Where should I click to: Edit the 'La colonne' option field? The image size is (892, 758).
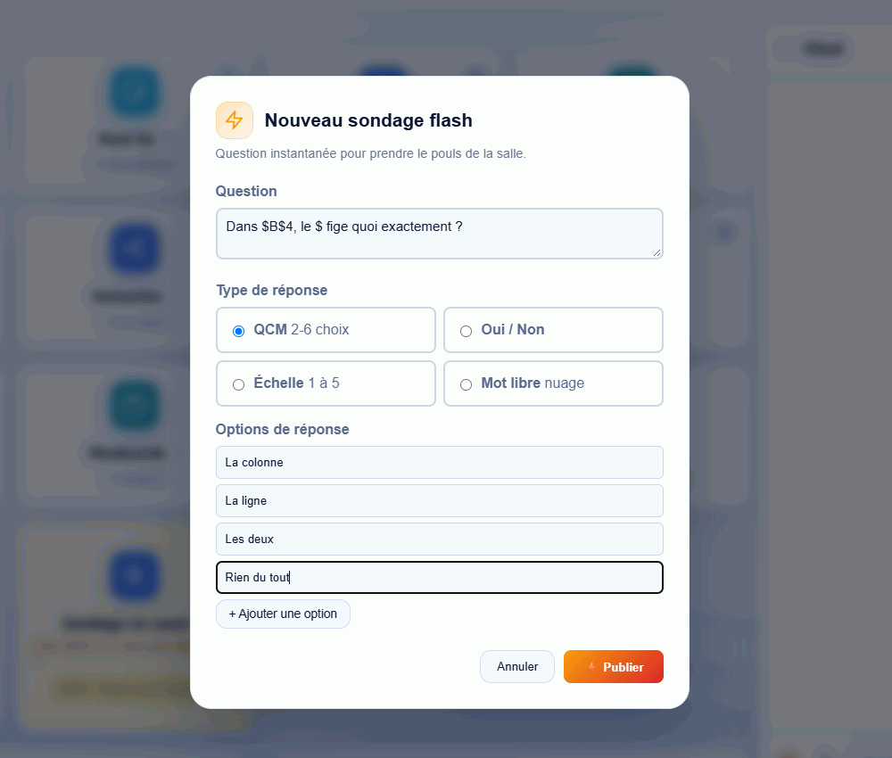(439, 462)
